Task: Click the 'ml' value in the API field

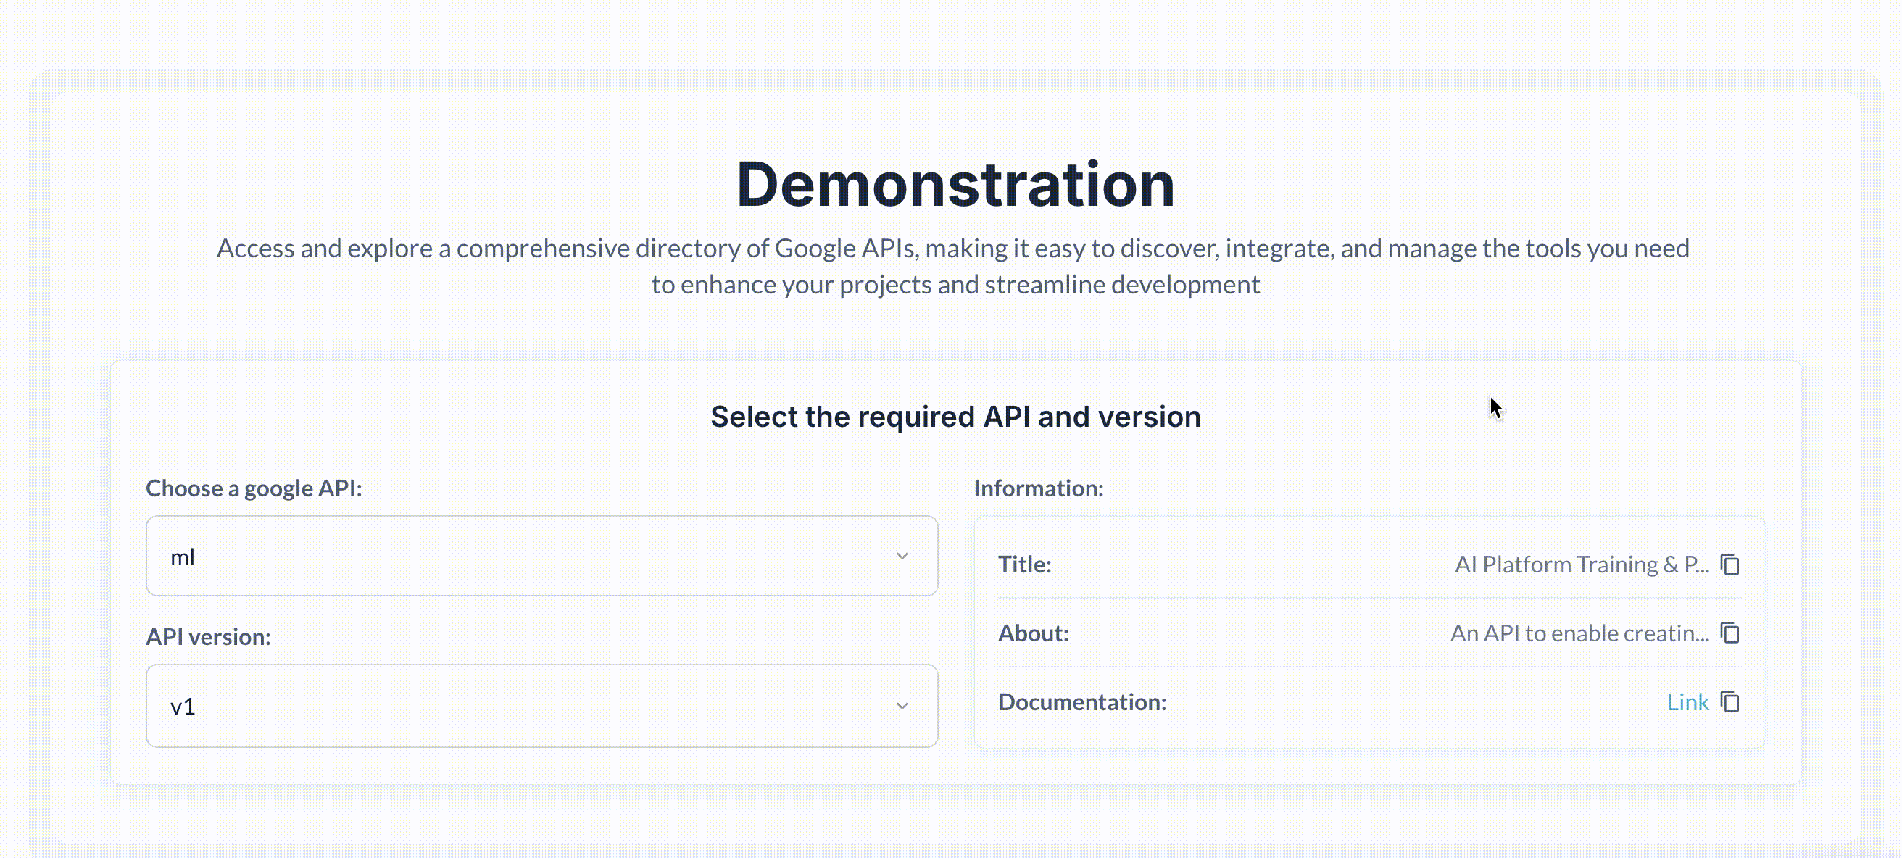Action: click(x=183, y=557)
